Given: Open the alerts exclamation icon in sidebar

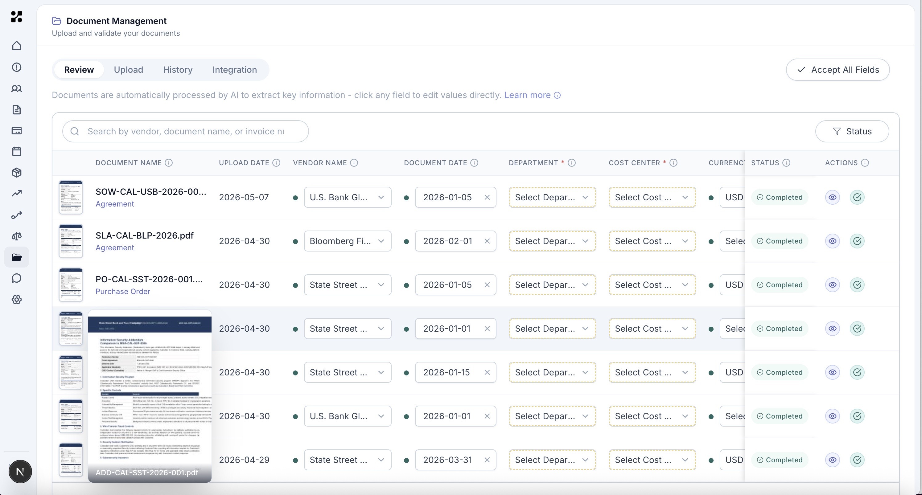Looking at the screenshot, I should (x=16, y=67).
